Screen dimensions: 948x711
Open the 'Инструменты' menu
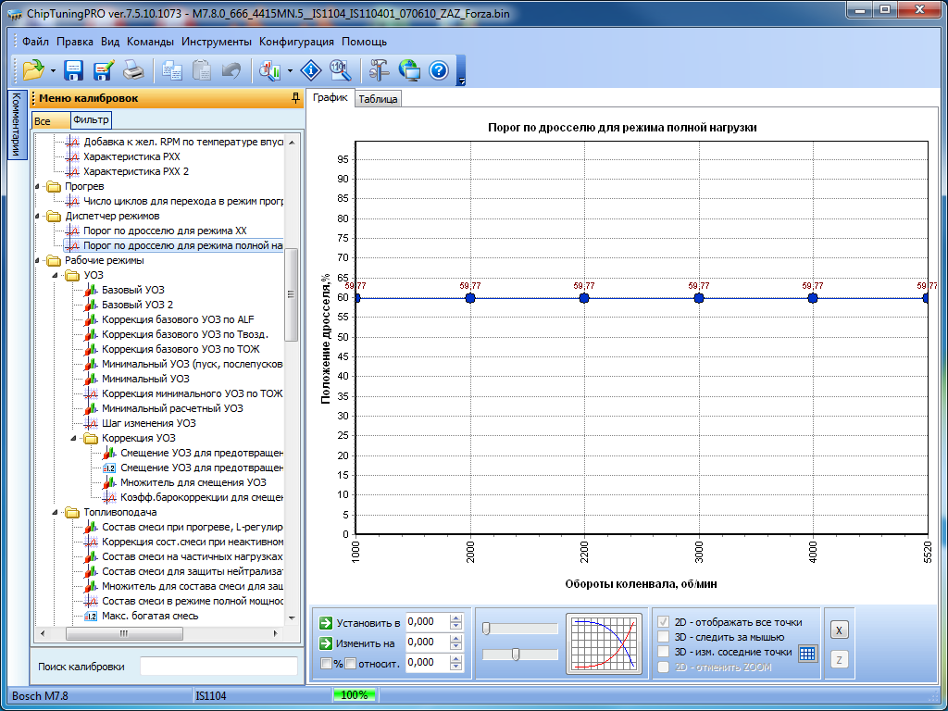click(216, 42)
